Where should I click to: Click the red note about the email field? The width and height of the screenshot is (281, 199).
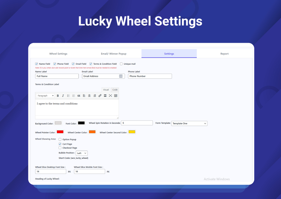pyautogui.click(x=76, y=68)
